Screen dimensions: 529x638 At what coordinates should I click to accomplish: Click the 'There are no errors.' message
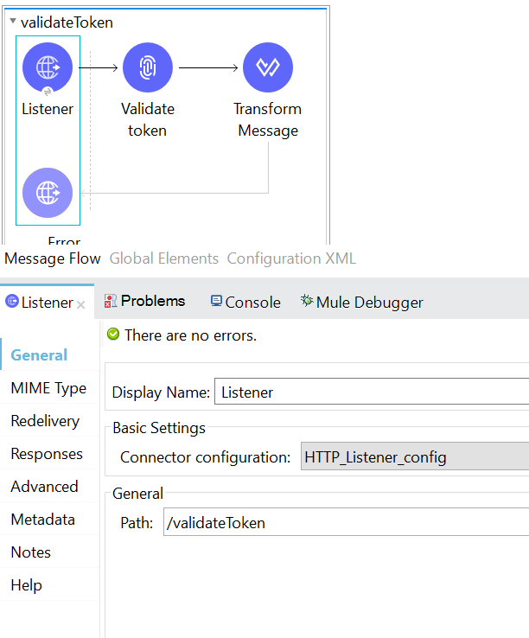[190, 335]
